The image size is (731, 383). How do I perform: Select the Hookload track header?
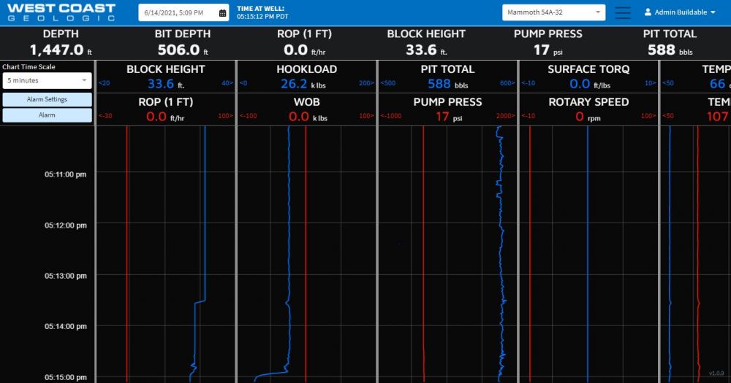pyautogui.click(x=306, y=69)
